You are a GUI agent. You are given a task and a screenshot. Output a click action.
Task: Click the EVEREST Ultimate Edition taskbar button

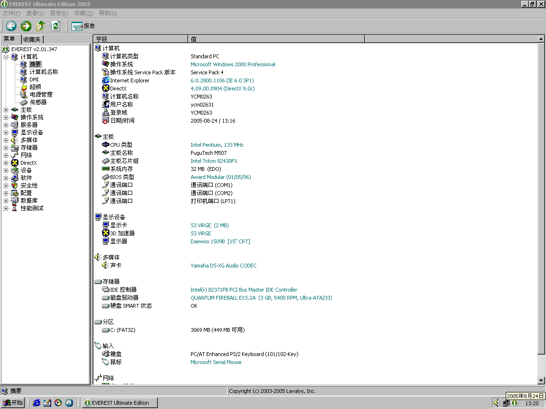point(120,403)
